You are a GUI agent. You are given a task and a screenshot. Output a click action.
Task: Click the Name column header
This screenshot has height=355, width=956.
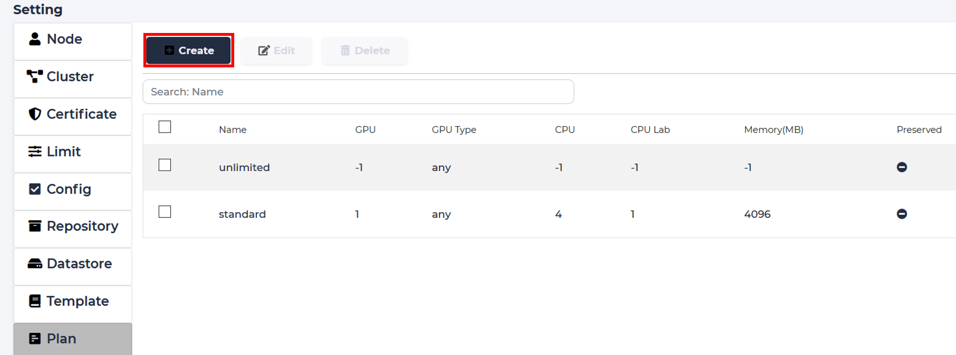click(233, 129)
